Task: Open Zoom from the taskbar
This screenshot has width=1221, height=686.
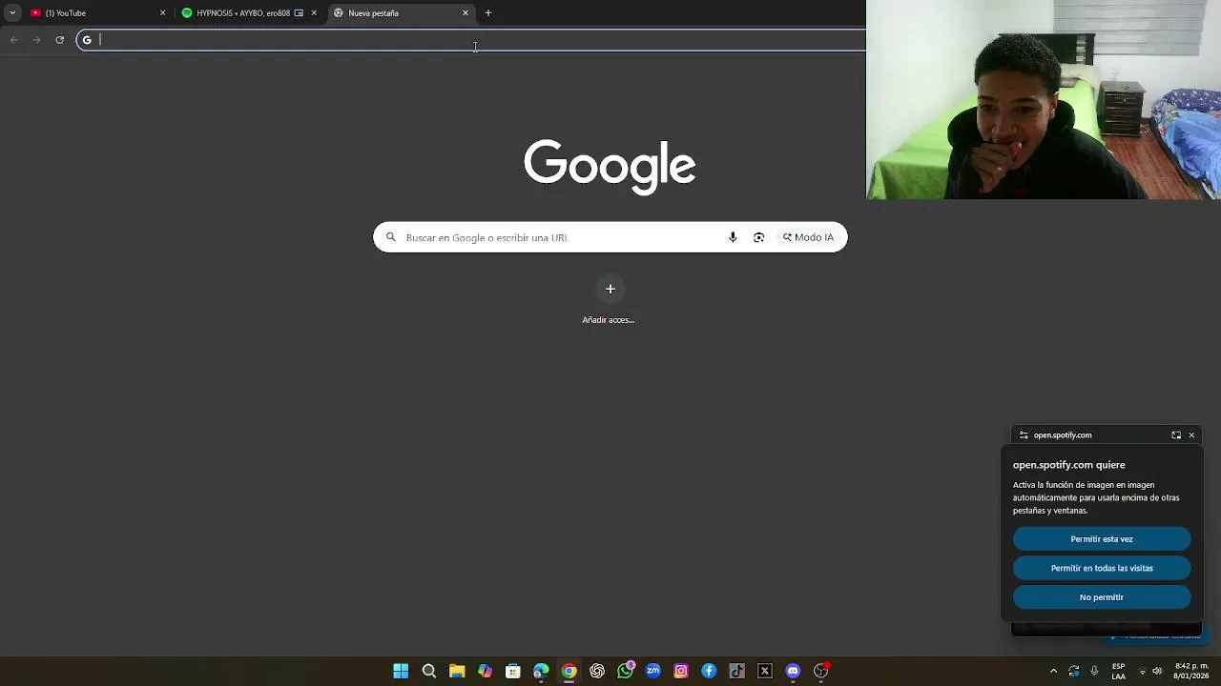Action: click(652, 671)
